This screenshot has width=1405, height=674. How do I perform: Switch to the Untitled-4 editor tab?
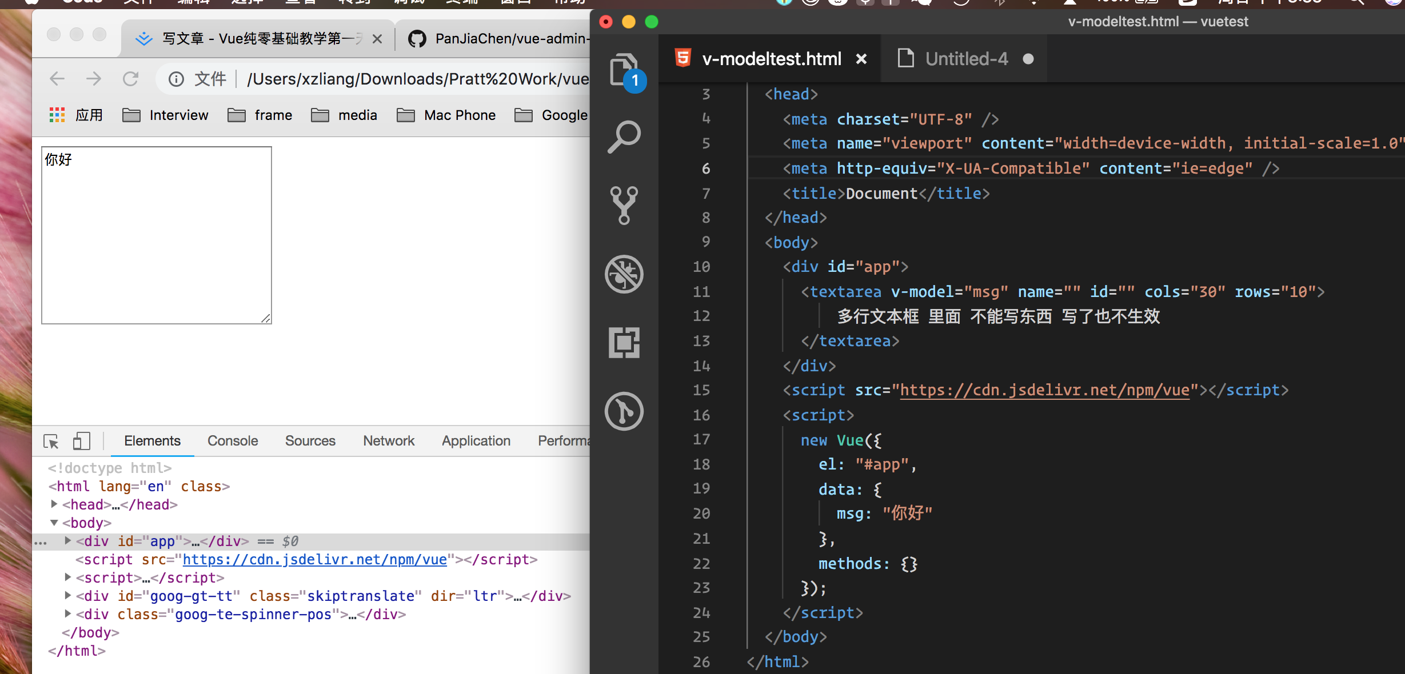point(966,59)
